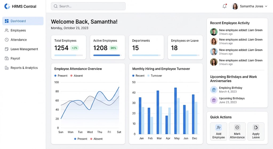Click Total Employees progress bar
The height and width of the screenshot is (149, 273).
(69, 55)
